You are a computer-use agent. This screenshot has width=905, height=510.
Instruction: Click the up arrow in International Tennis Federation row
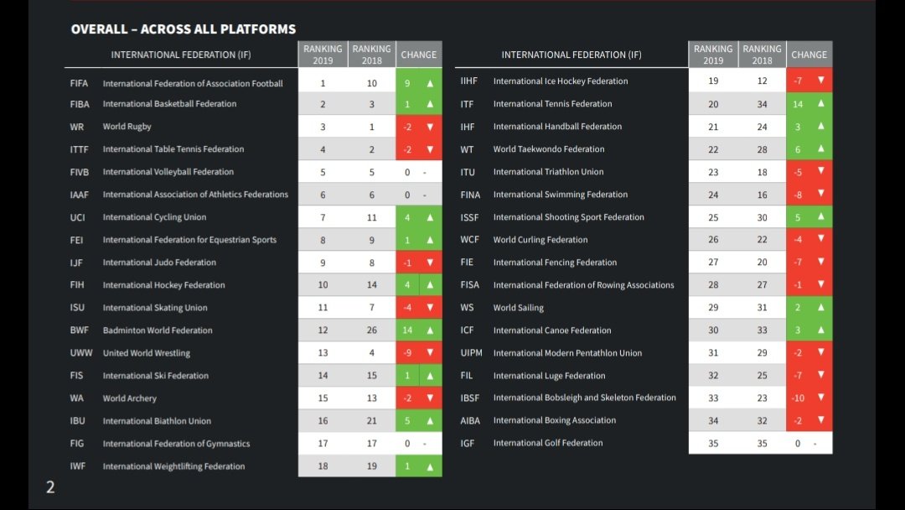820,103
